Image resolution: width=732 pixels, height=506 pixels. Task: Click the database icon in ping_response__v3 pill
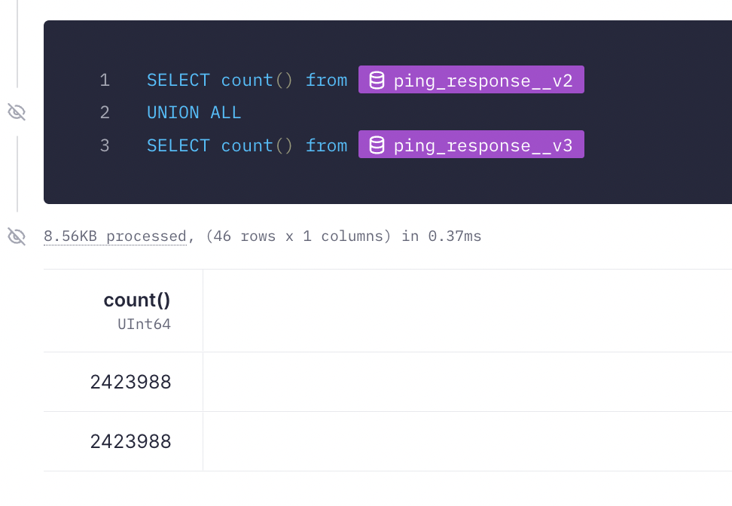tap(376, 145)
